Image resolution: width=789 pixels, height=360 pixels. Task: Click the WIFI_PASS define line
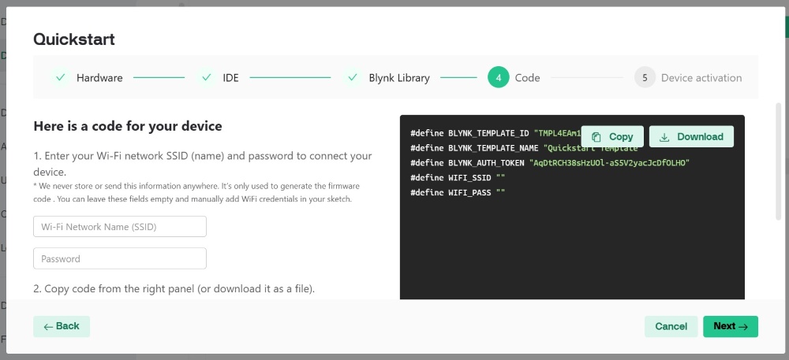point(458,192)
